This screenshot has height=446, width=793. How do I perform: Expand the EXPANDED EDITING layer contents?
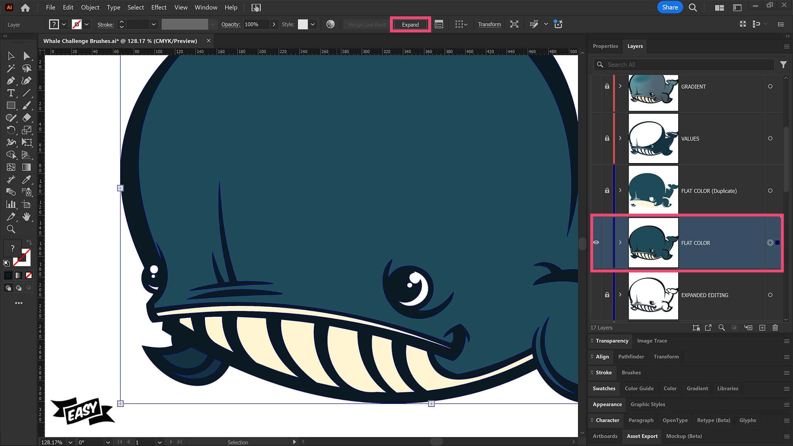pyautogui.click(x=620, y=295)
